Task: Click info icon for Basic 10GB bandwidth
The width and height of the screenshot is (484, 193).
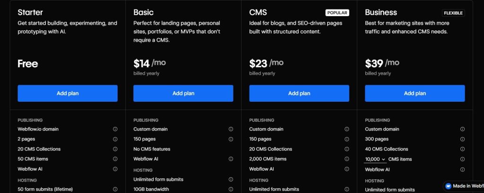Action: (x=231, y=189)
